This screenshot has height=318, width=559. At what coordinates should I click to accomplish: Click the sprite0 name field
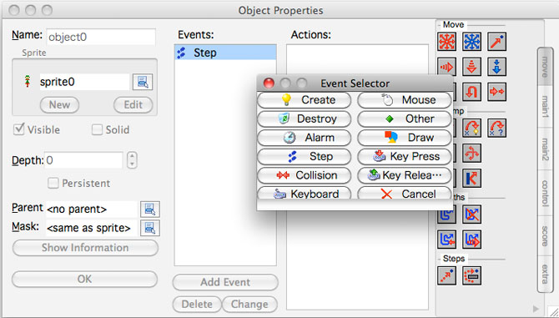click(x=84, y=82)
